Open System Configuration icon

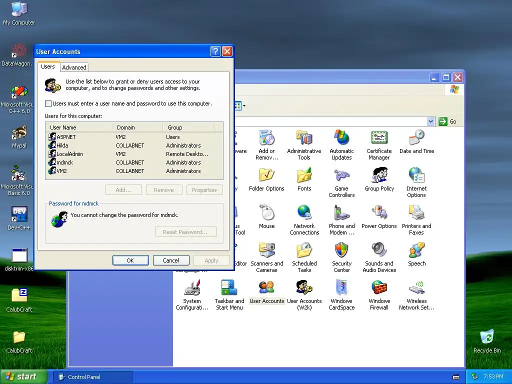pyautogui.click(x=191, y=295)
